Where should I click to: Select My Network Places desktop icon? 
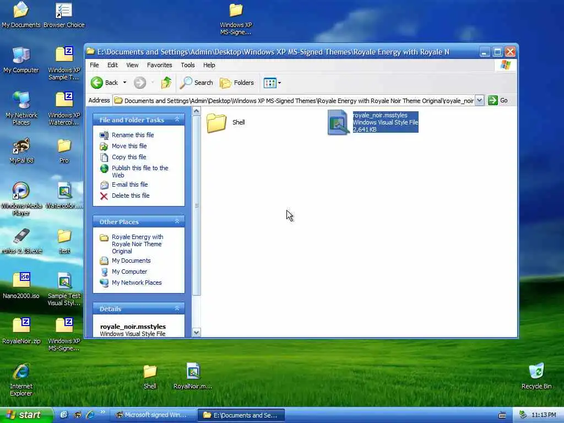click(21, 109)
